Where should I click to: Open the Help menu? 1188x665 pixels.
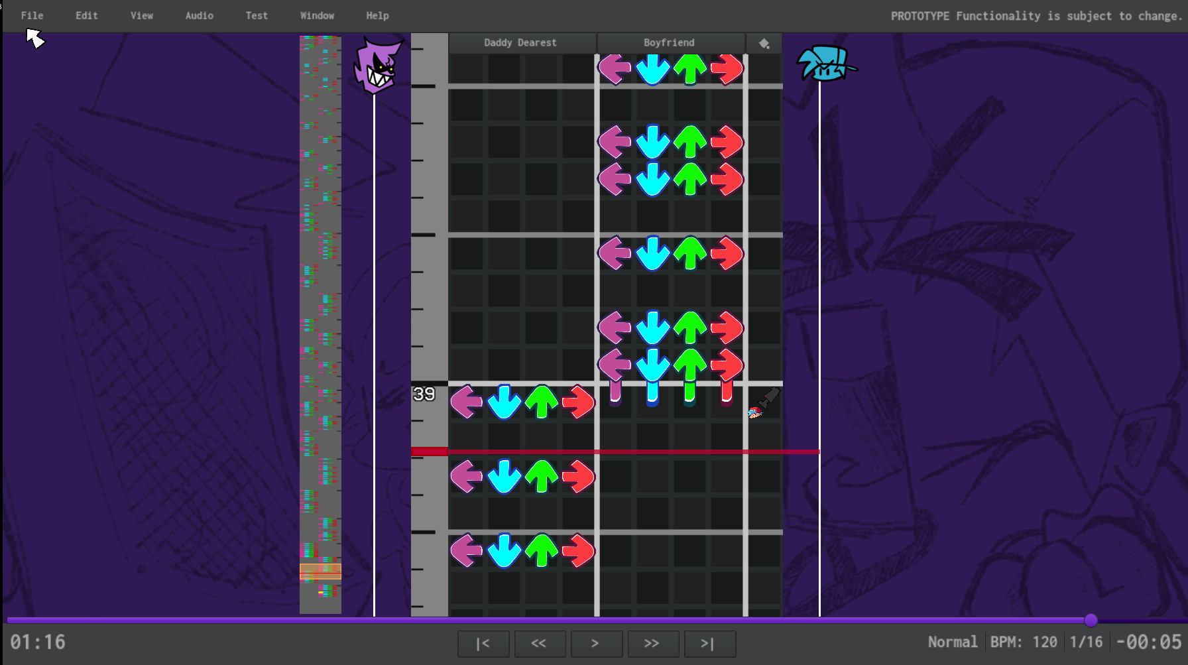click(377, 15)
